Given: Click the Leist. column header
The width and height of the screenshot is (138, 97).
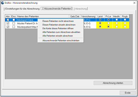Looking at the screenshot, I should [x=100, y=16].
